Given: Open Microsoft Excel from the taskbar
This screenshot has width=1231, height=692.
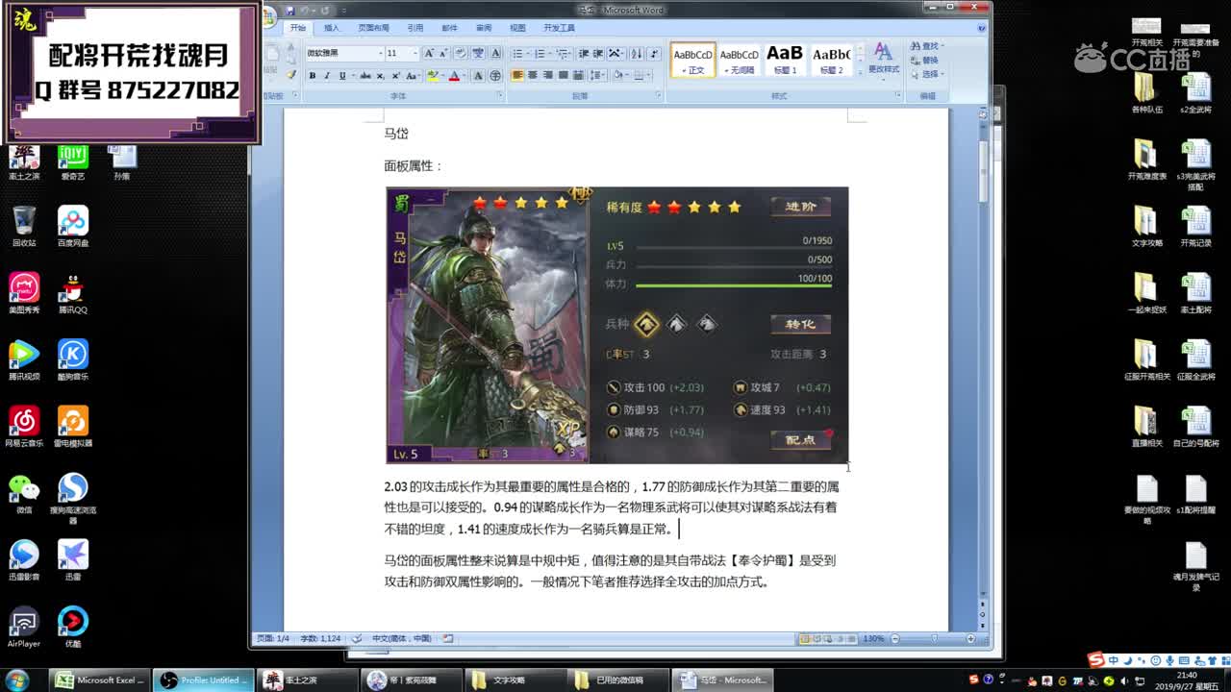Looking at the screenshot, I should (100, 680).
